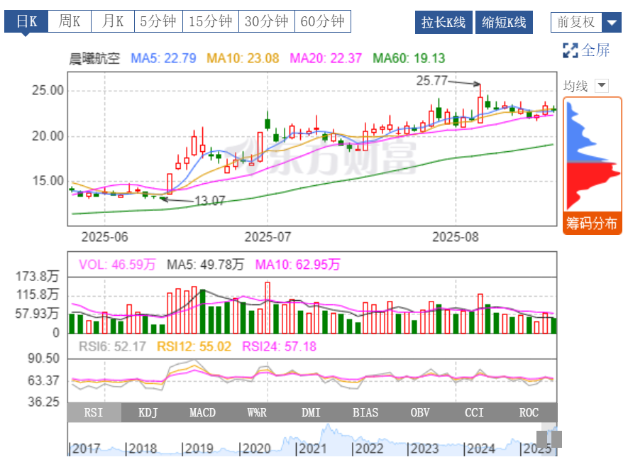Select the MACD indicator tab
628x462 pixels.
coord(202,412)
